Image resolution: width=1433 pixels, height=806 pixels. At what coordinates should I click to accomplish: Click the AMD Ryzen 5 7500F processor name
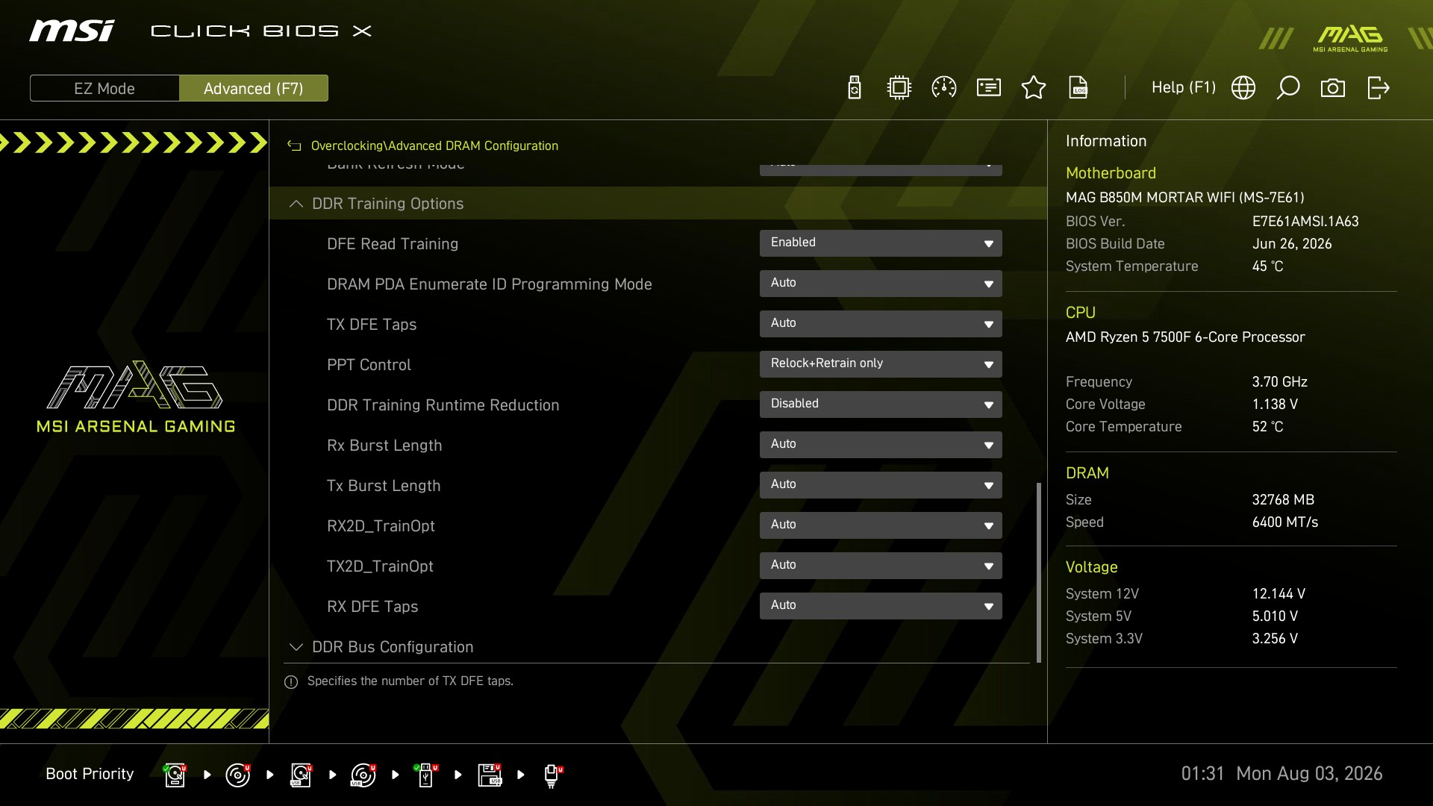pos(1185,337)
